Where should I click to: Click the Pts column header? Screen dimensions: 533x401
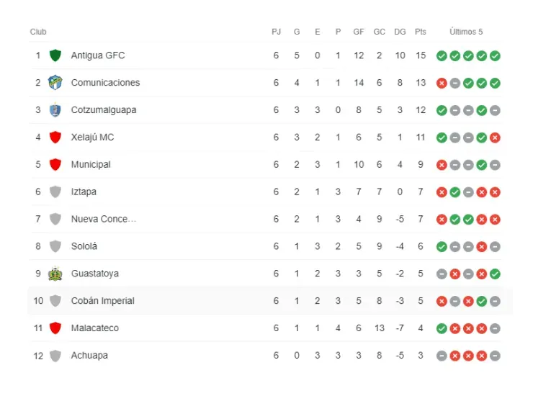tap(421, 32)
